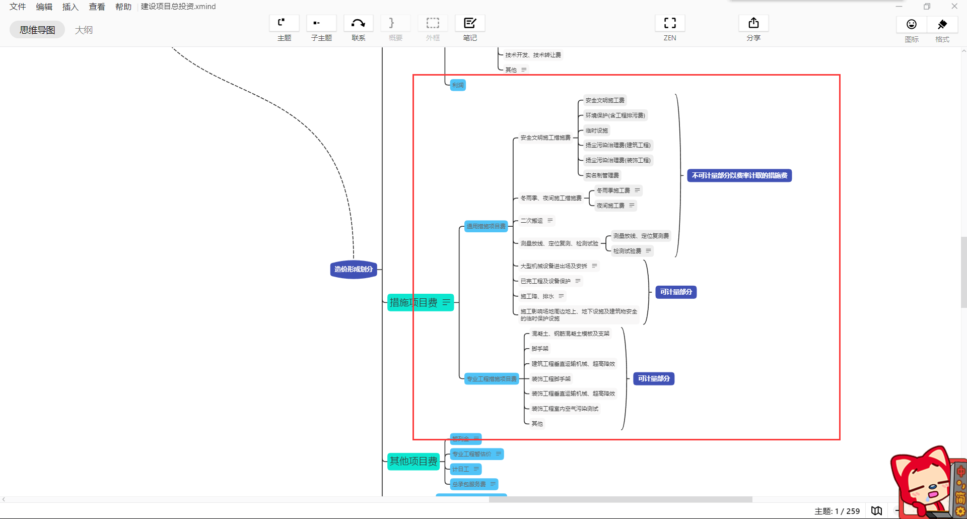Open the 笔记 (Notes) editor icon
Screen dimensions: 967x519
470,23
